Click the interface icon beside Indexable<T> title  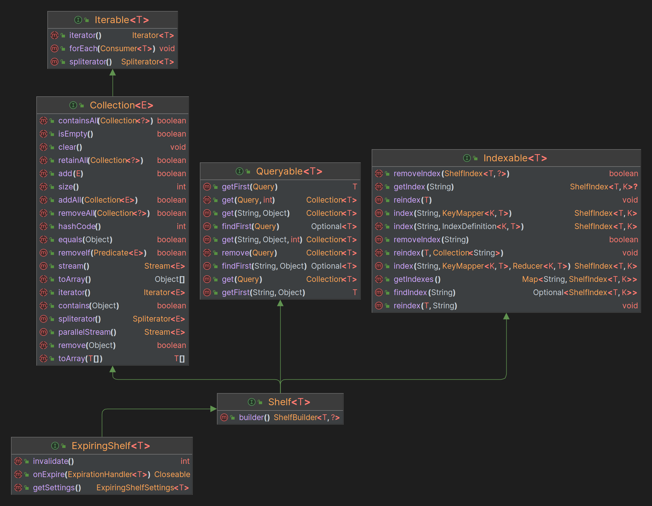(467, 158)
